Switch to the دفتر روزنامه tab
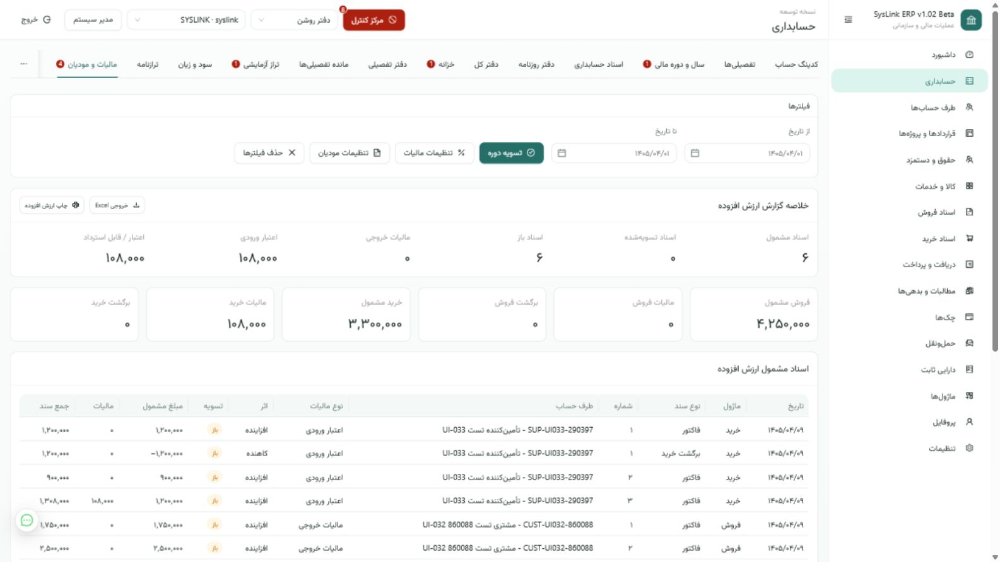Image resolution: width=1000 pixels, height=562 pixels. (536, 64)
